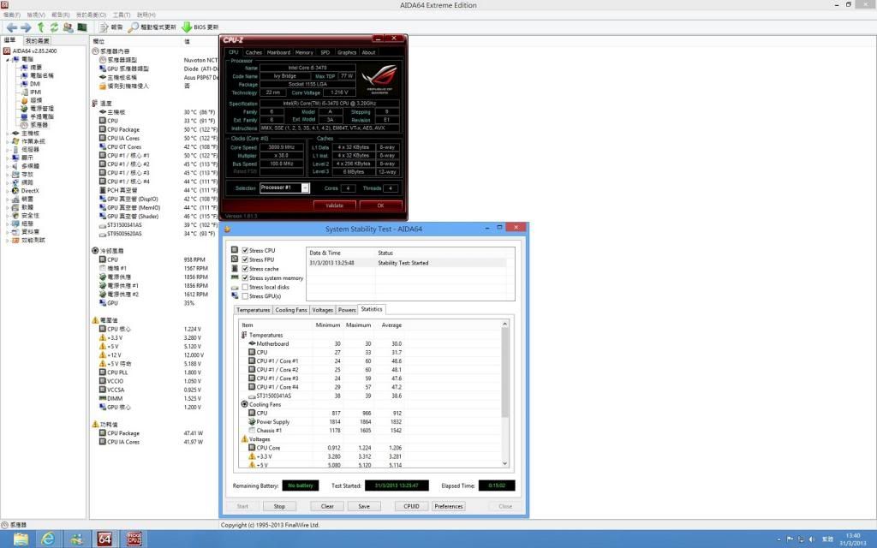Click the ROG logo in CPU-Z

tap(379, 80)
